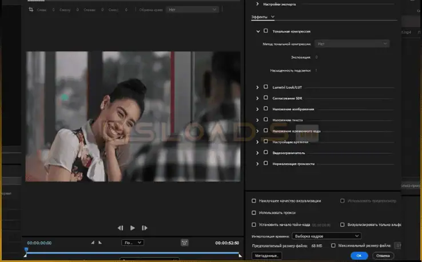Image resolution: width=422 pixels, height=262 pixels.
Task: Enable the Согласование SDR checkbox
Action: click(266, 98)
